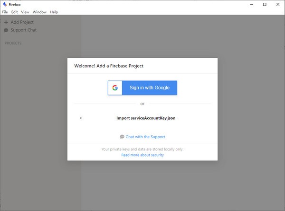Open the Edit menu
Image resolution: width=285 pixels, height=211 pixels.
(15, 12)
